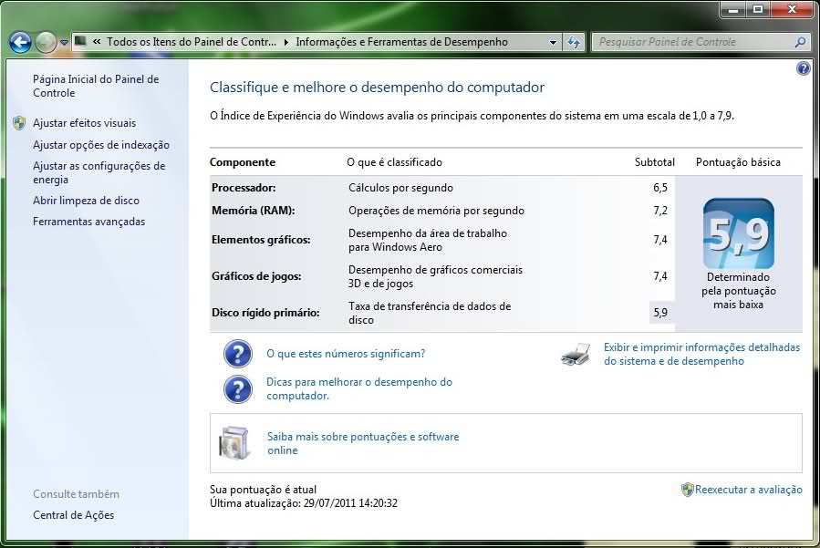Viewport: 820px width, 548px height.
Task: Click the greyed Forward navigation arrow
Action: 46,42
